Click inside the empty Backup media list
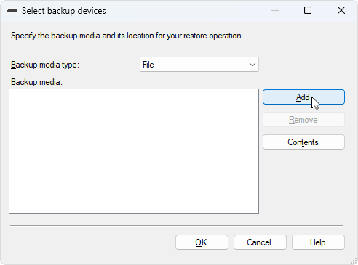The width and height of the screenshot is (358, 265). pos(134,151)
